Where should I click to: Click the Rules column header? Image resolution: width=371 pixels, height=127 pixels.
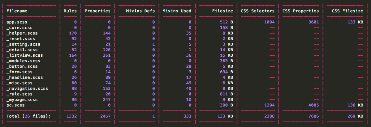70,11
